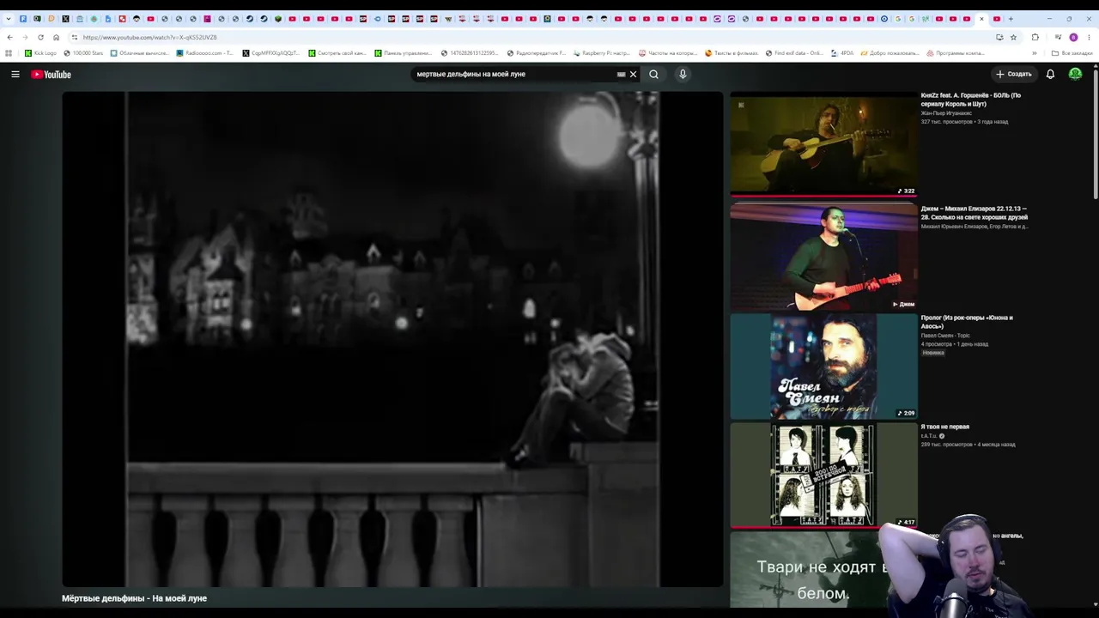Screen dimensions: 1099x618
Task: Select the YouTube URL in the address bar
Action: click(150, 38)
